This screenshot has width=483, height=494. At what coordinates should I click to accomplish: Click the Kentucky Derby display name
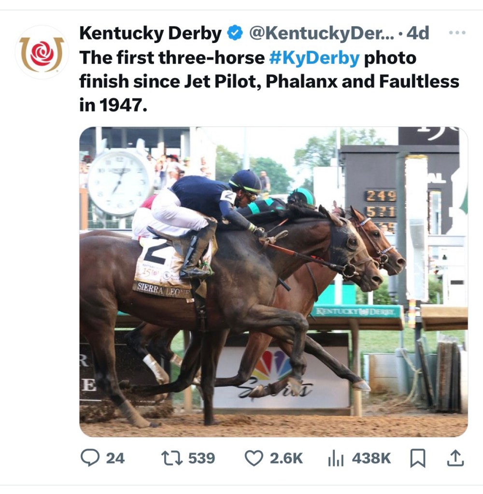click(150, 33)
